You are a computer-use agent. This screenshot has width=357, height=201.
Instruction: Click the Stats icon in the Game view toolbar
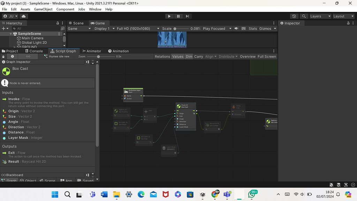pos(253,28)
